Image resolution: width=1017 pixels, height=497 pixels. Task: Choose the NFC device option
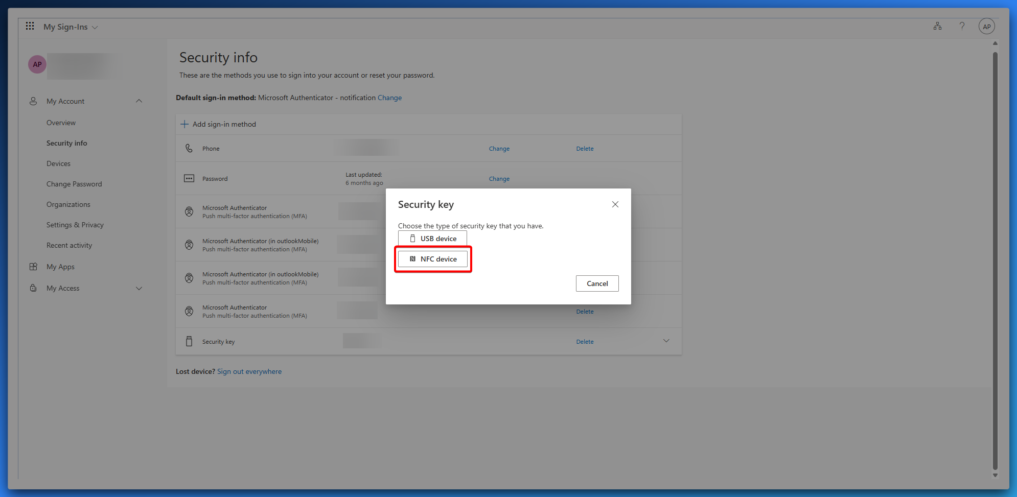(x=432, y=259)
